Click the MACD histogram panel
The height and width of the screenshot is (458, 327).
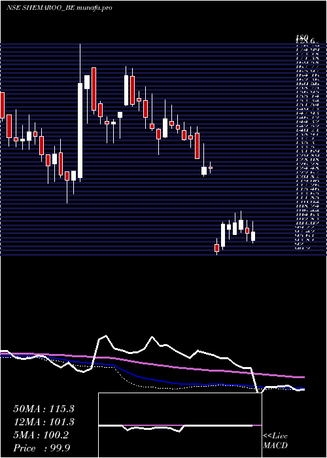click(180, 425)
